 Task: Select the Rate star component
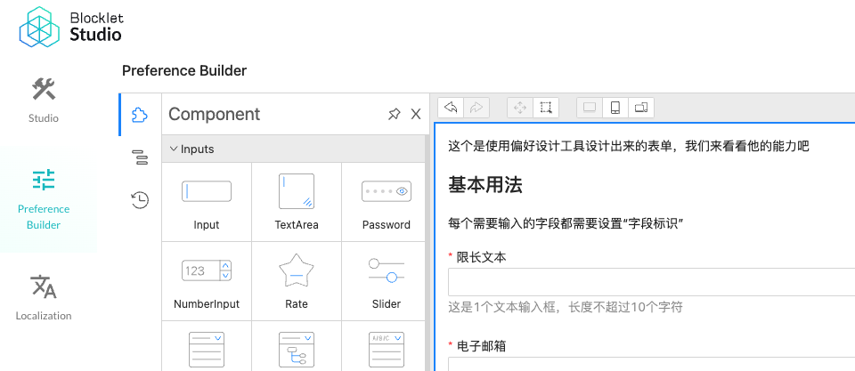[297, 281]
